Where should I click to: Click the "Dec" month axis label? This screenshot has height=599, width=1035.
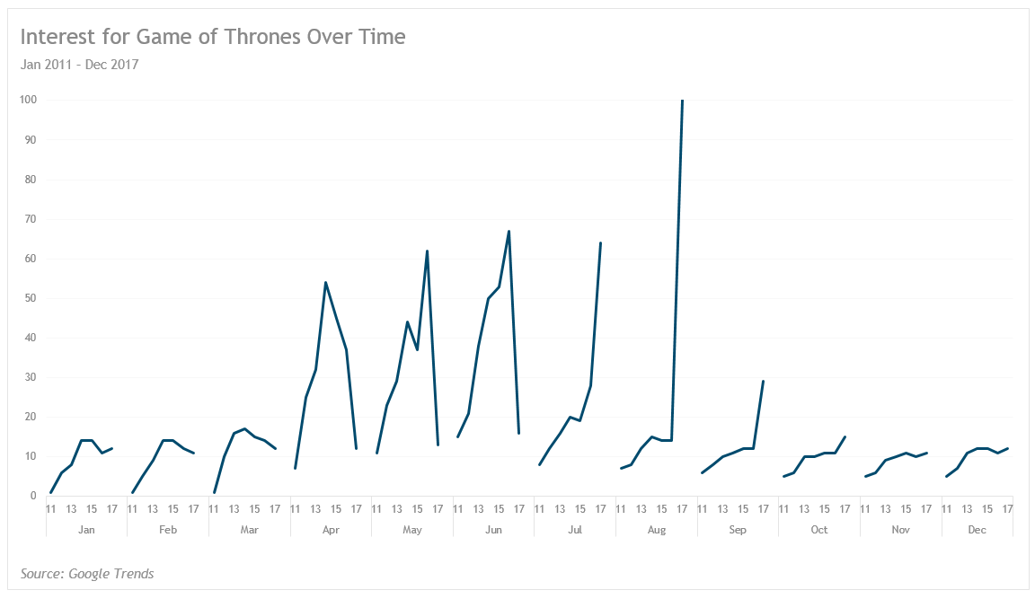[977, 530]
